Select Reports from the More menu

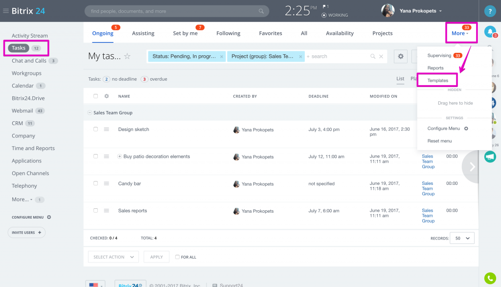click(x=435, y=68)
